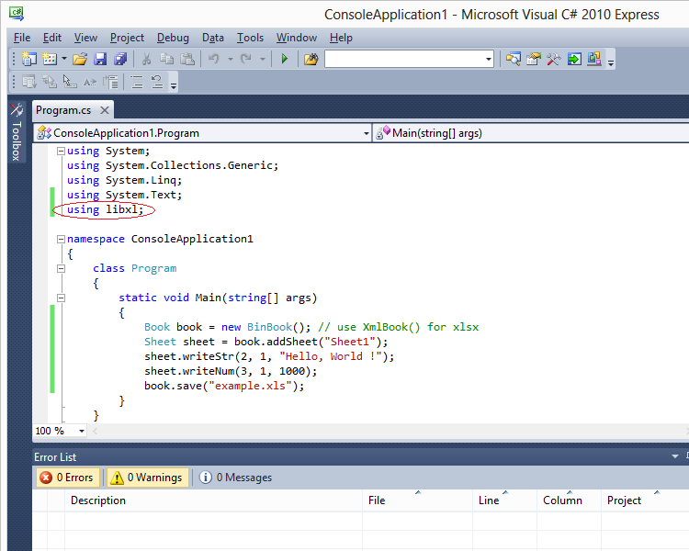Open the Toolbox hammer and wrench icon
Viewport: 689px width, 551px height.
tap(554, 59)
